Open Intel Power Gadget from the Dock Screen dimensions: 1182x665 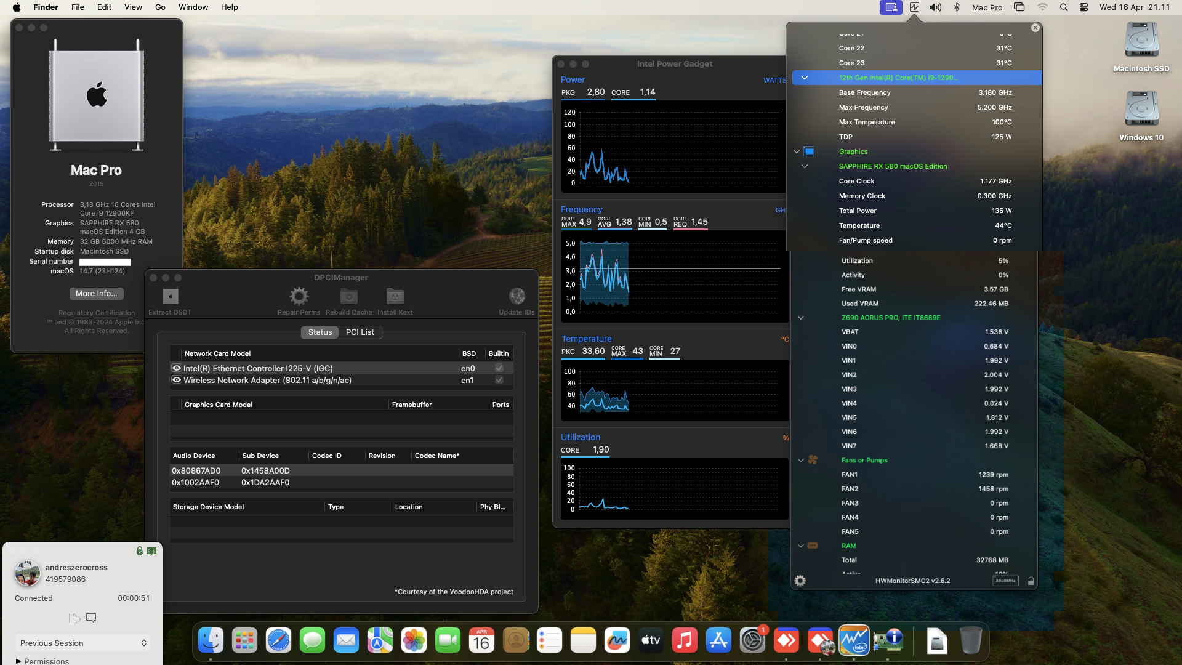tap(853, 640)
